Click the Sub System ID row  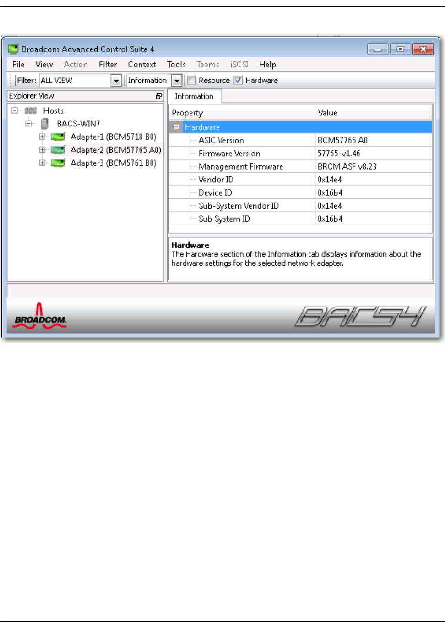tap(300, 219)
